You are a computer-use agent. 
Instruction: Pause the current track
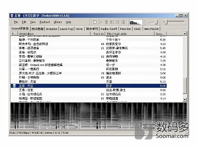(106, 22)
